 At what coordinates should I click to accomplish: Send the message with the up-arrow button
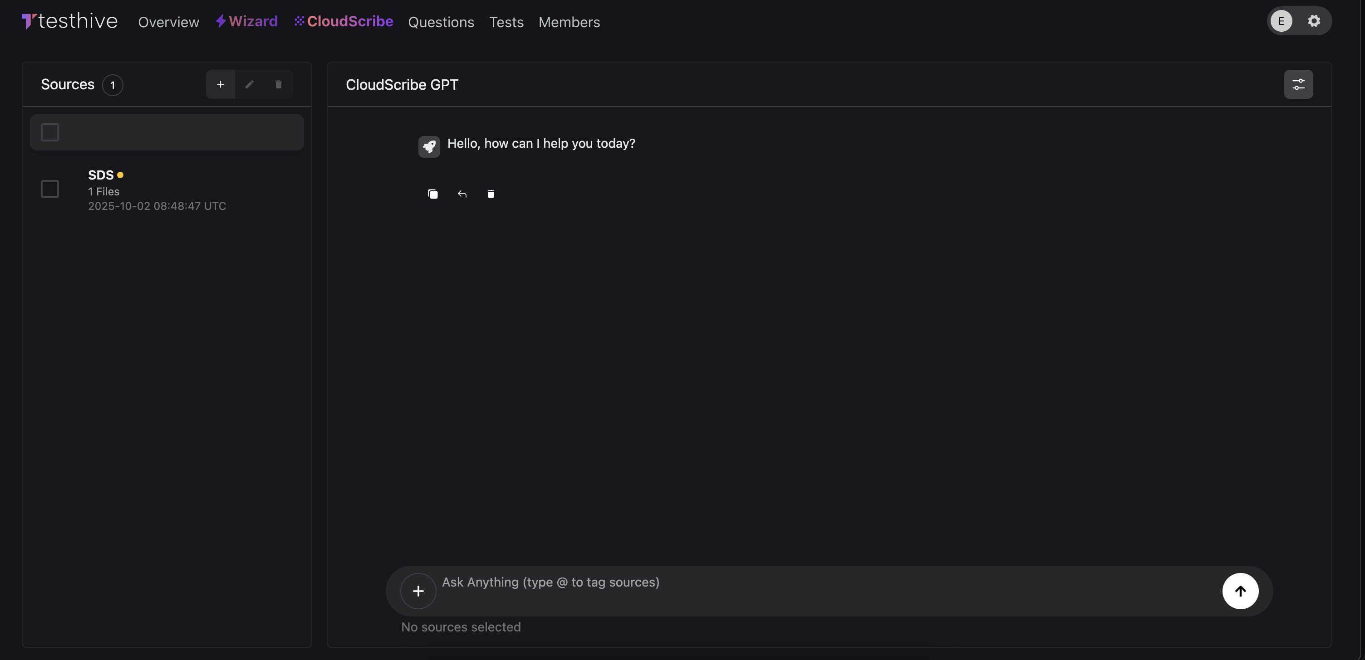pyautogui.click(x=1240, y=591)
